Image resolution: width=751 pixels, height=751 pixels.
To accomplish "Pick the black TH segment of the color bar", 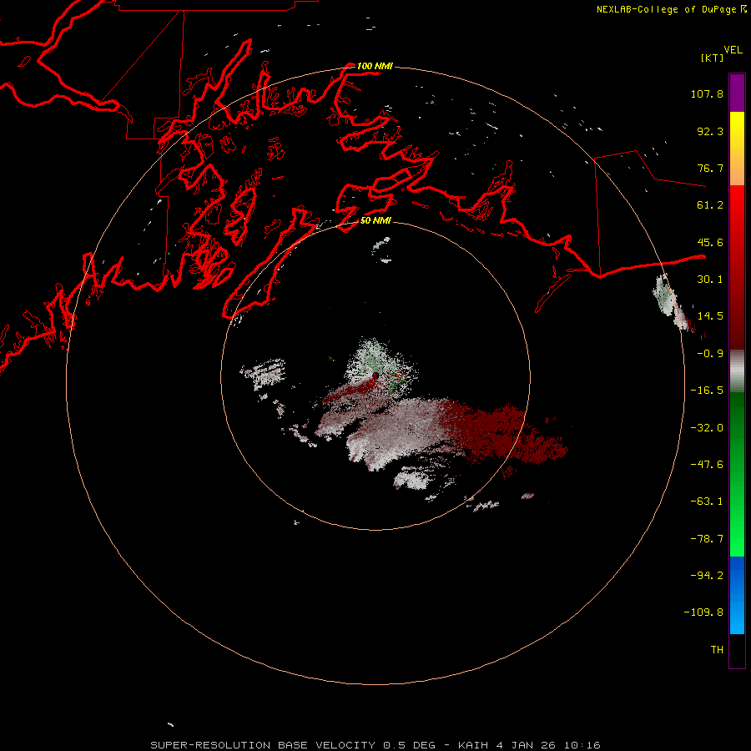I will 737,651.
